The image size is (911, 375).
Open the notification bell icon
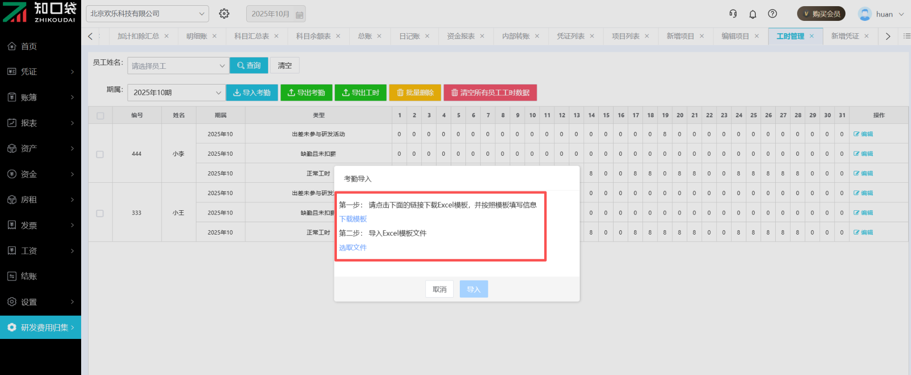pyautogui.click(x=753, y=14)
